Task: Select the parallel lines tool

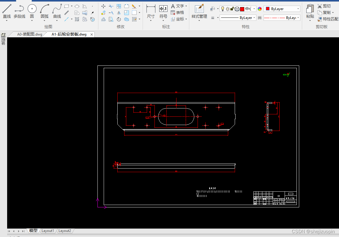Action: 67,13
